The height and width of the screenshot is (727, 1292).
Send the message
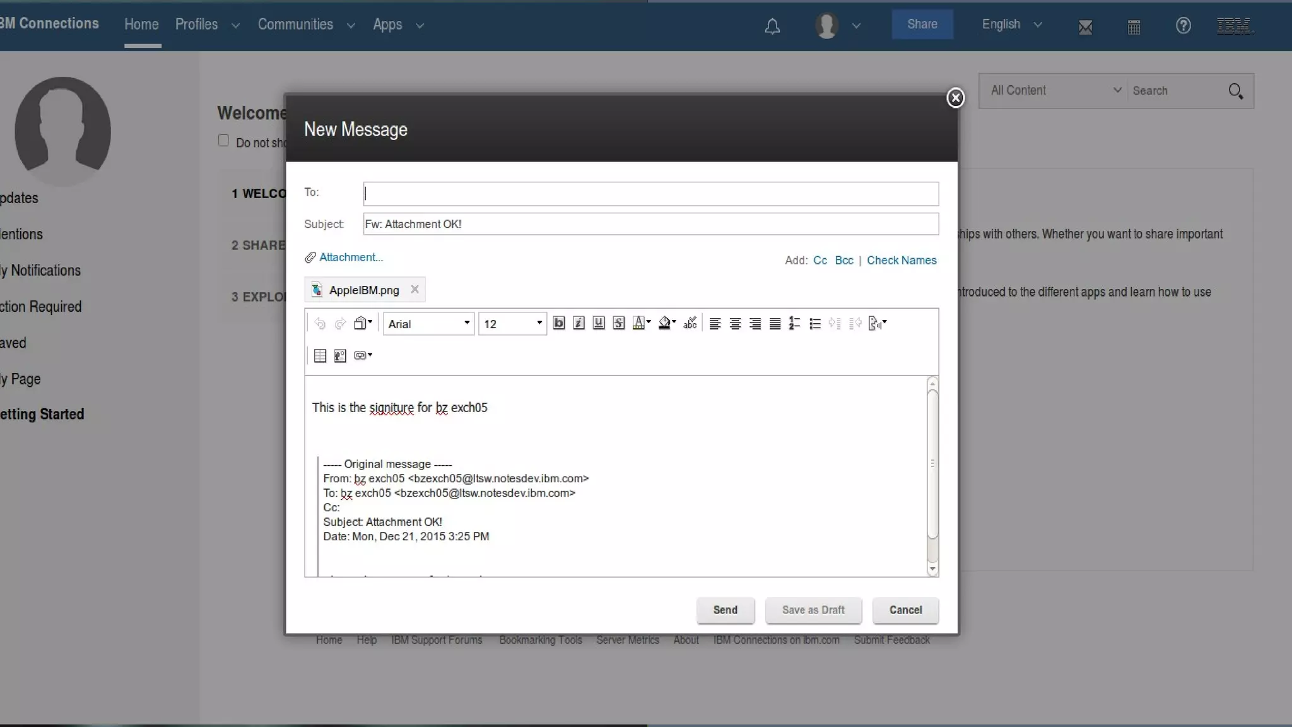click(x=725, y=610)
